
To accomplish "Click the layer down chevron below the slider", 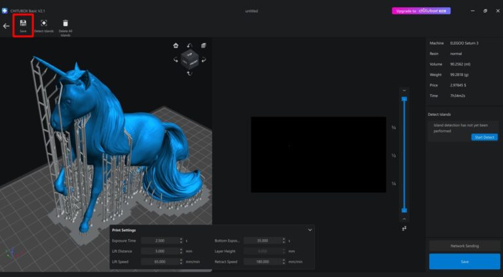I will (x=404, y=219).
